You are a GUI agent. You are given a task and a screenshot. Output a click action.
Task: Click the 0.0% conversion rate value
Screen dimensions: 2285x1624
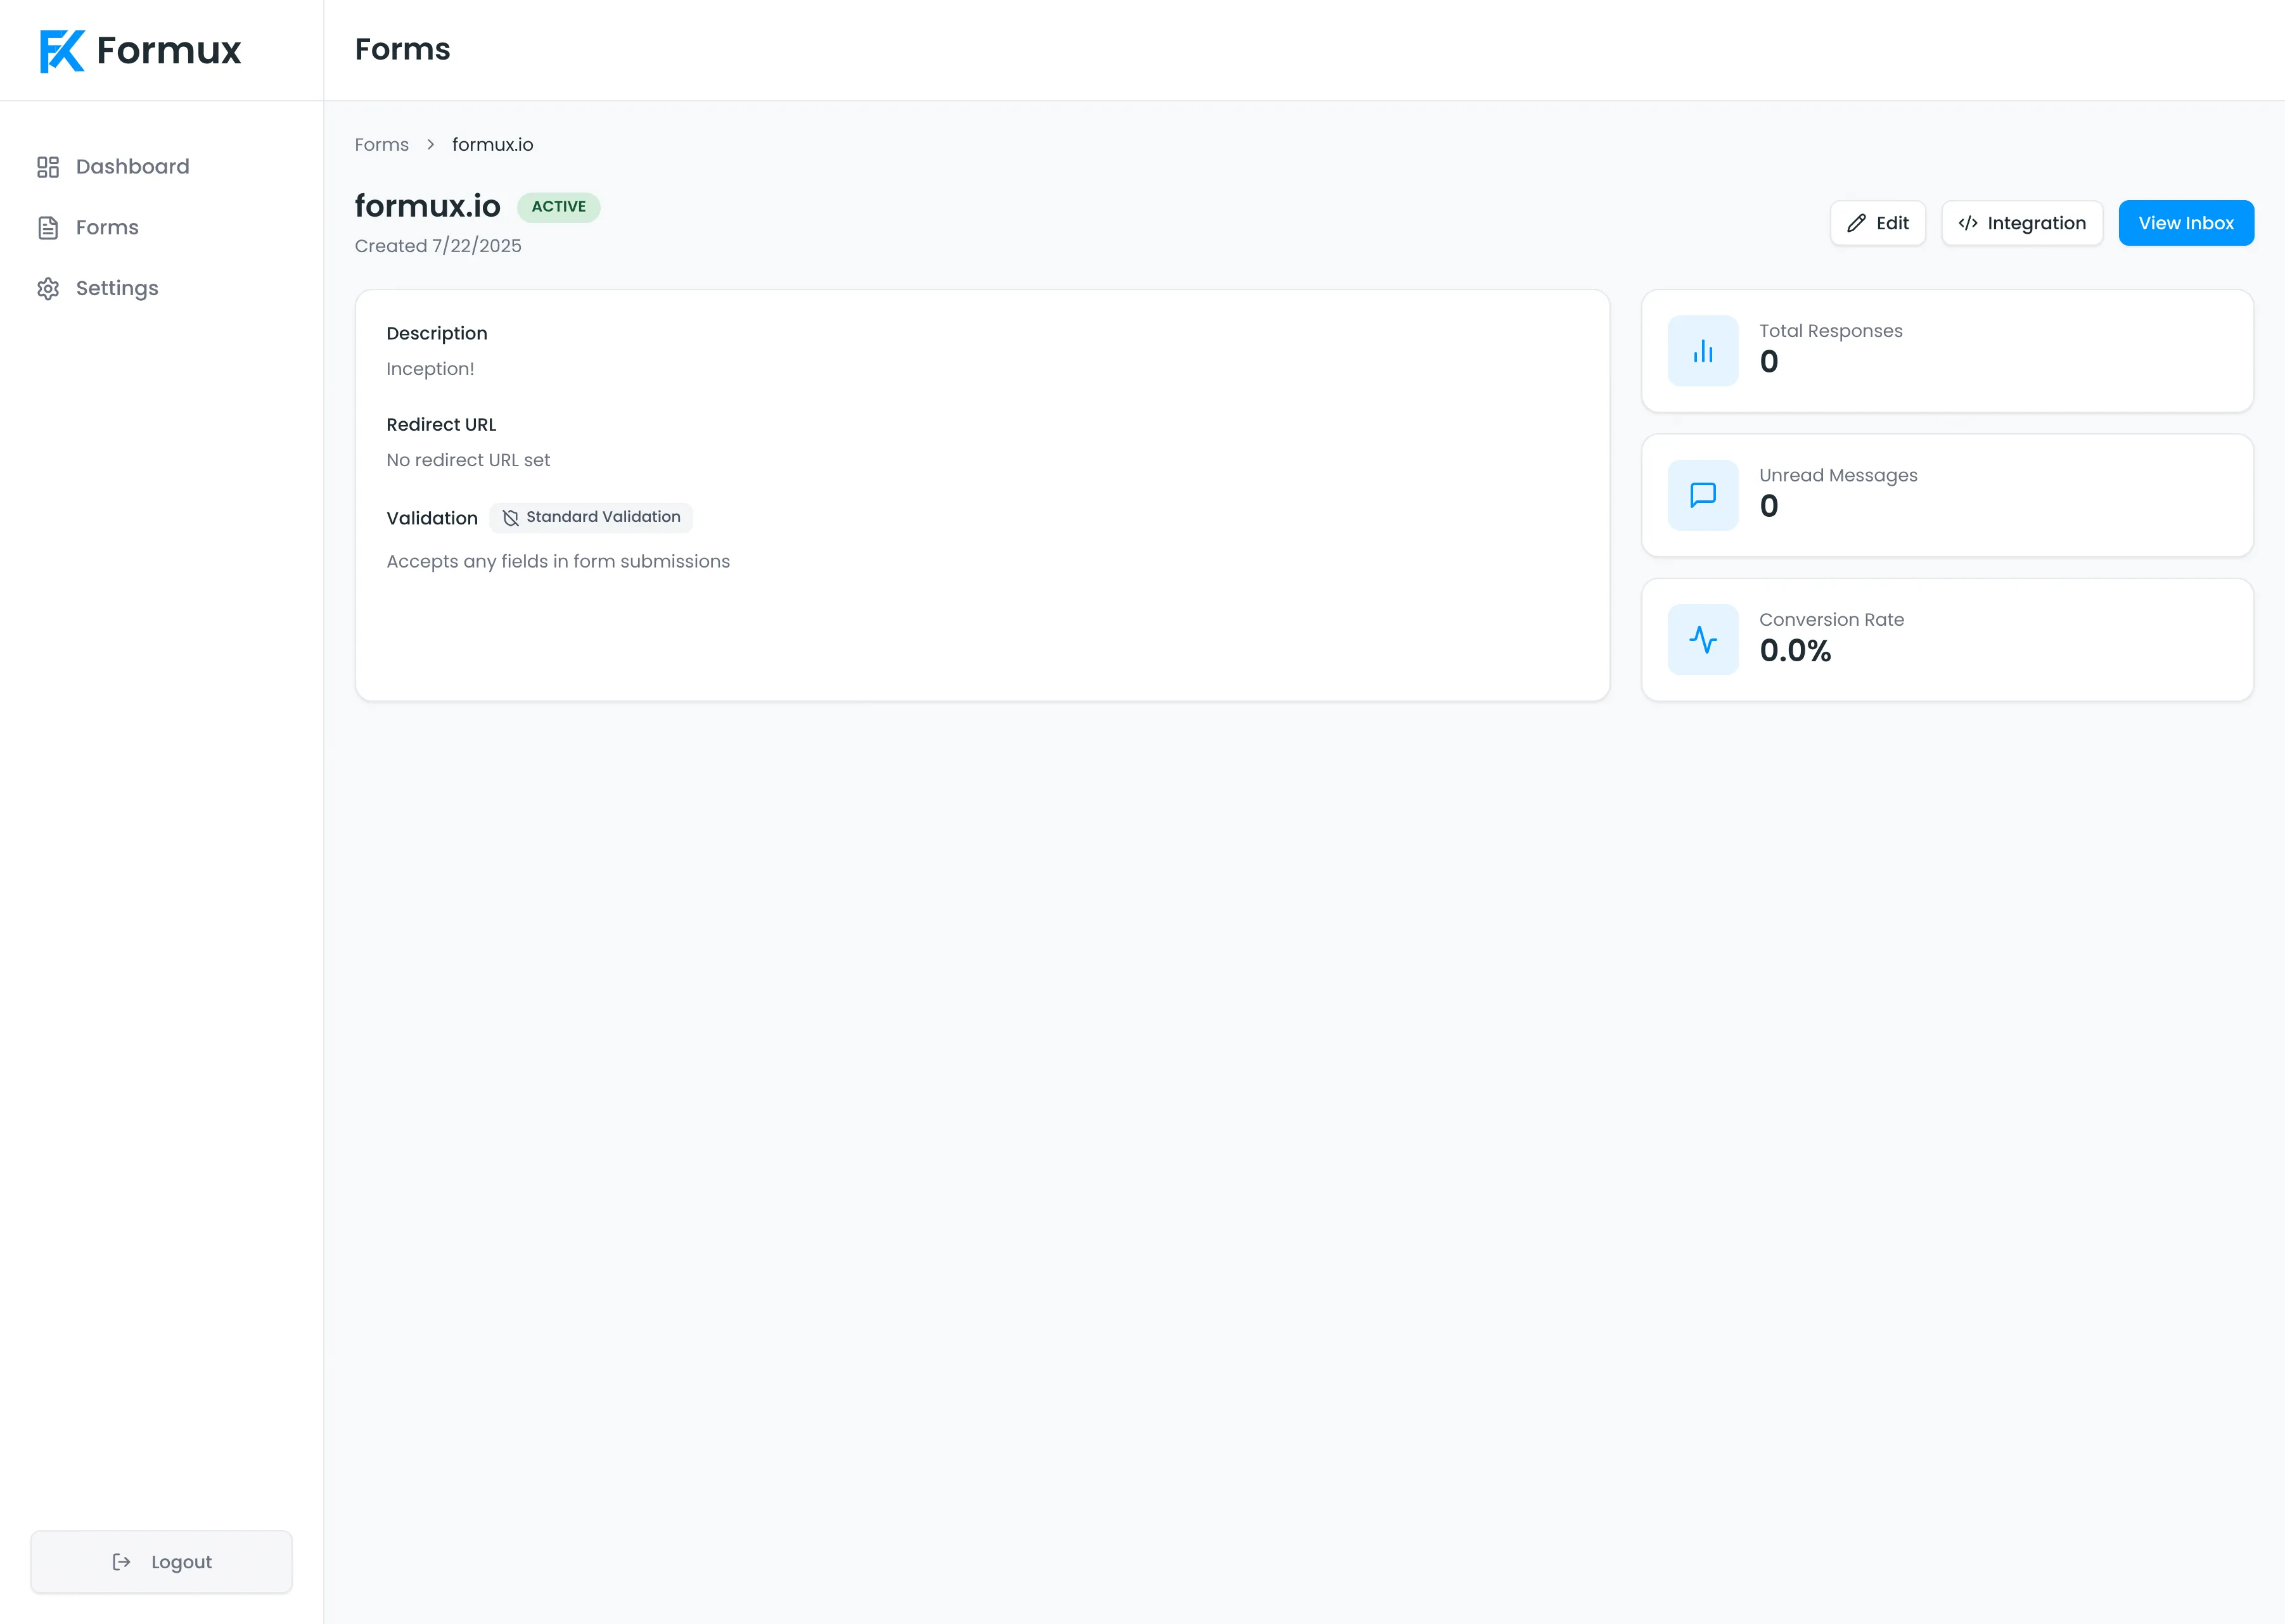tap(1796, 651)
